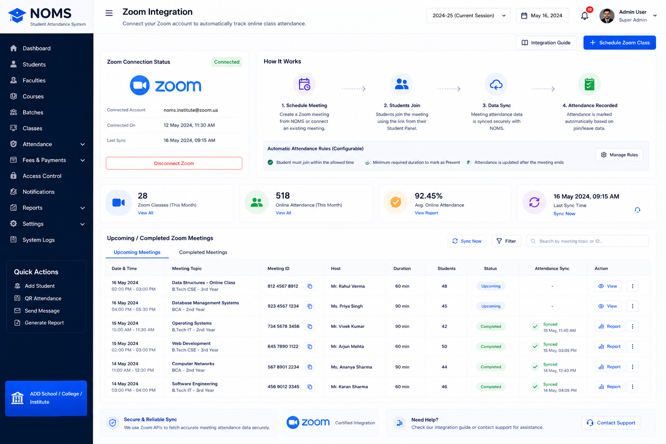Copy meeting ID 456 9012 3345
The height and width of the screenshot is (444, 666).
click(x=310, y=387)
